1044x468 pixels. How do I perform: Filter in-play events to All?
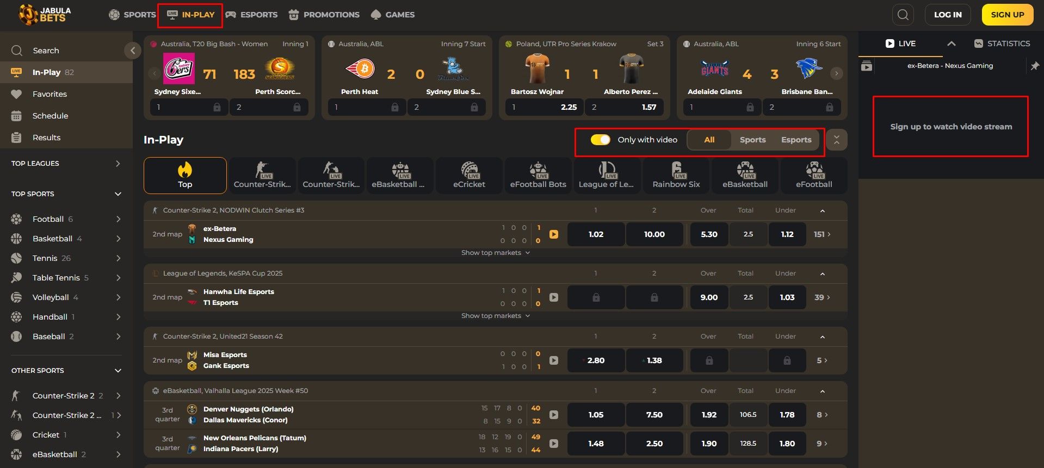709,140
